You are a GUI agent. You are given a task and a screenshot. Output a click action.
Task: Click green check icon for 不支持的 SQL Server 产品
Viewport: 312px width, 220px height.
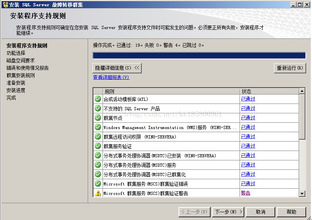[x=98, y=108]
